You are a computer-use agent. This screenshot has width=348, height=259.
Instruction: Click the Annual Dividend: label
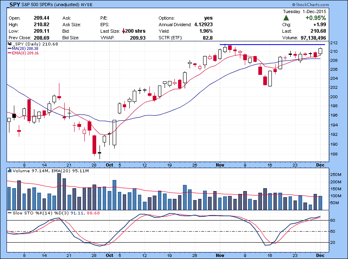pyautogui.click(x=175, y=25)
